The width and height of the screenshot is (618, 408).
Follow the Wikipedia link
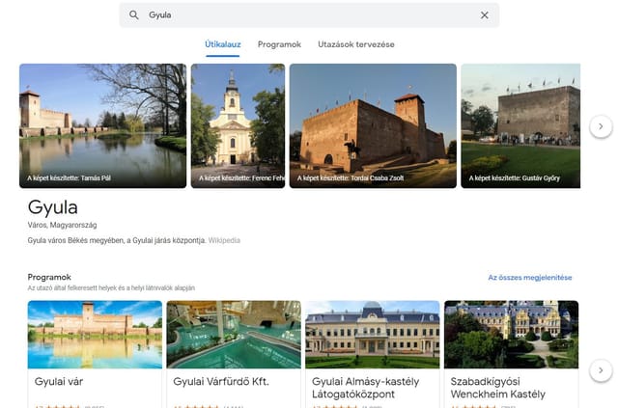click(224, 240)
